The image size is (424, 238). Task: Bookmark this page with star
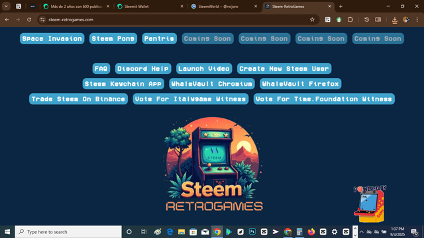click(312, 20)
